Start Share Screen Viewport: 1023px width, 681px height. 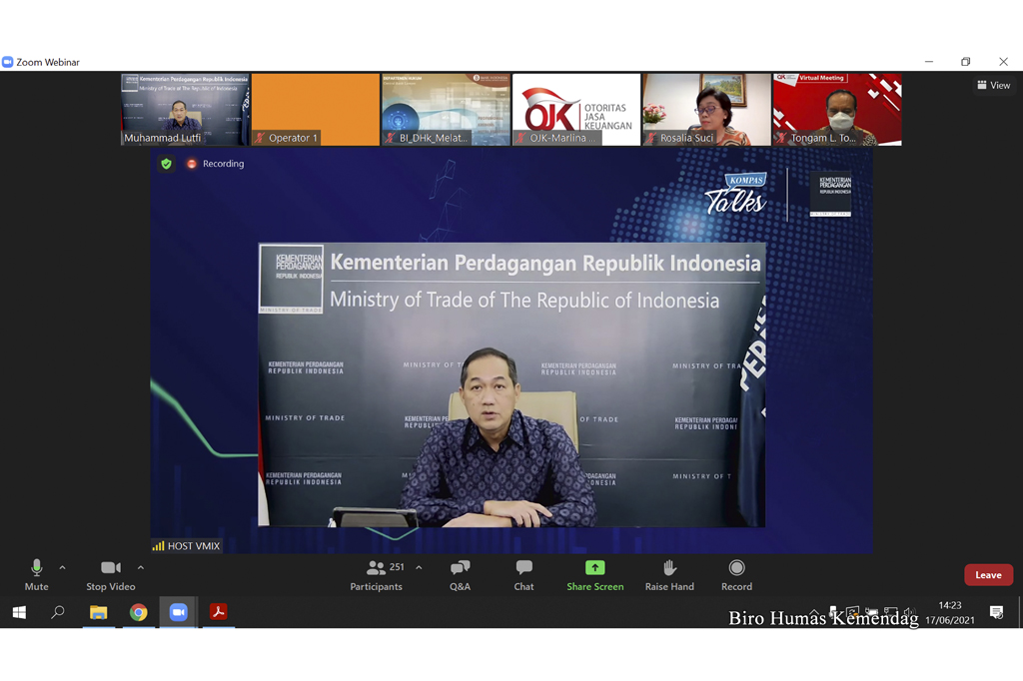click(595, 575)
